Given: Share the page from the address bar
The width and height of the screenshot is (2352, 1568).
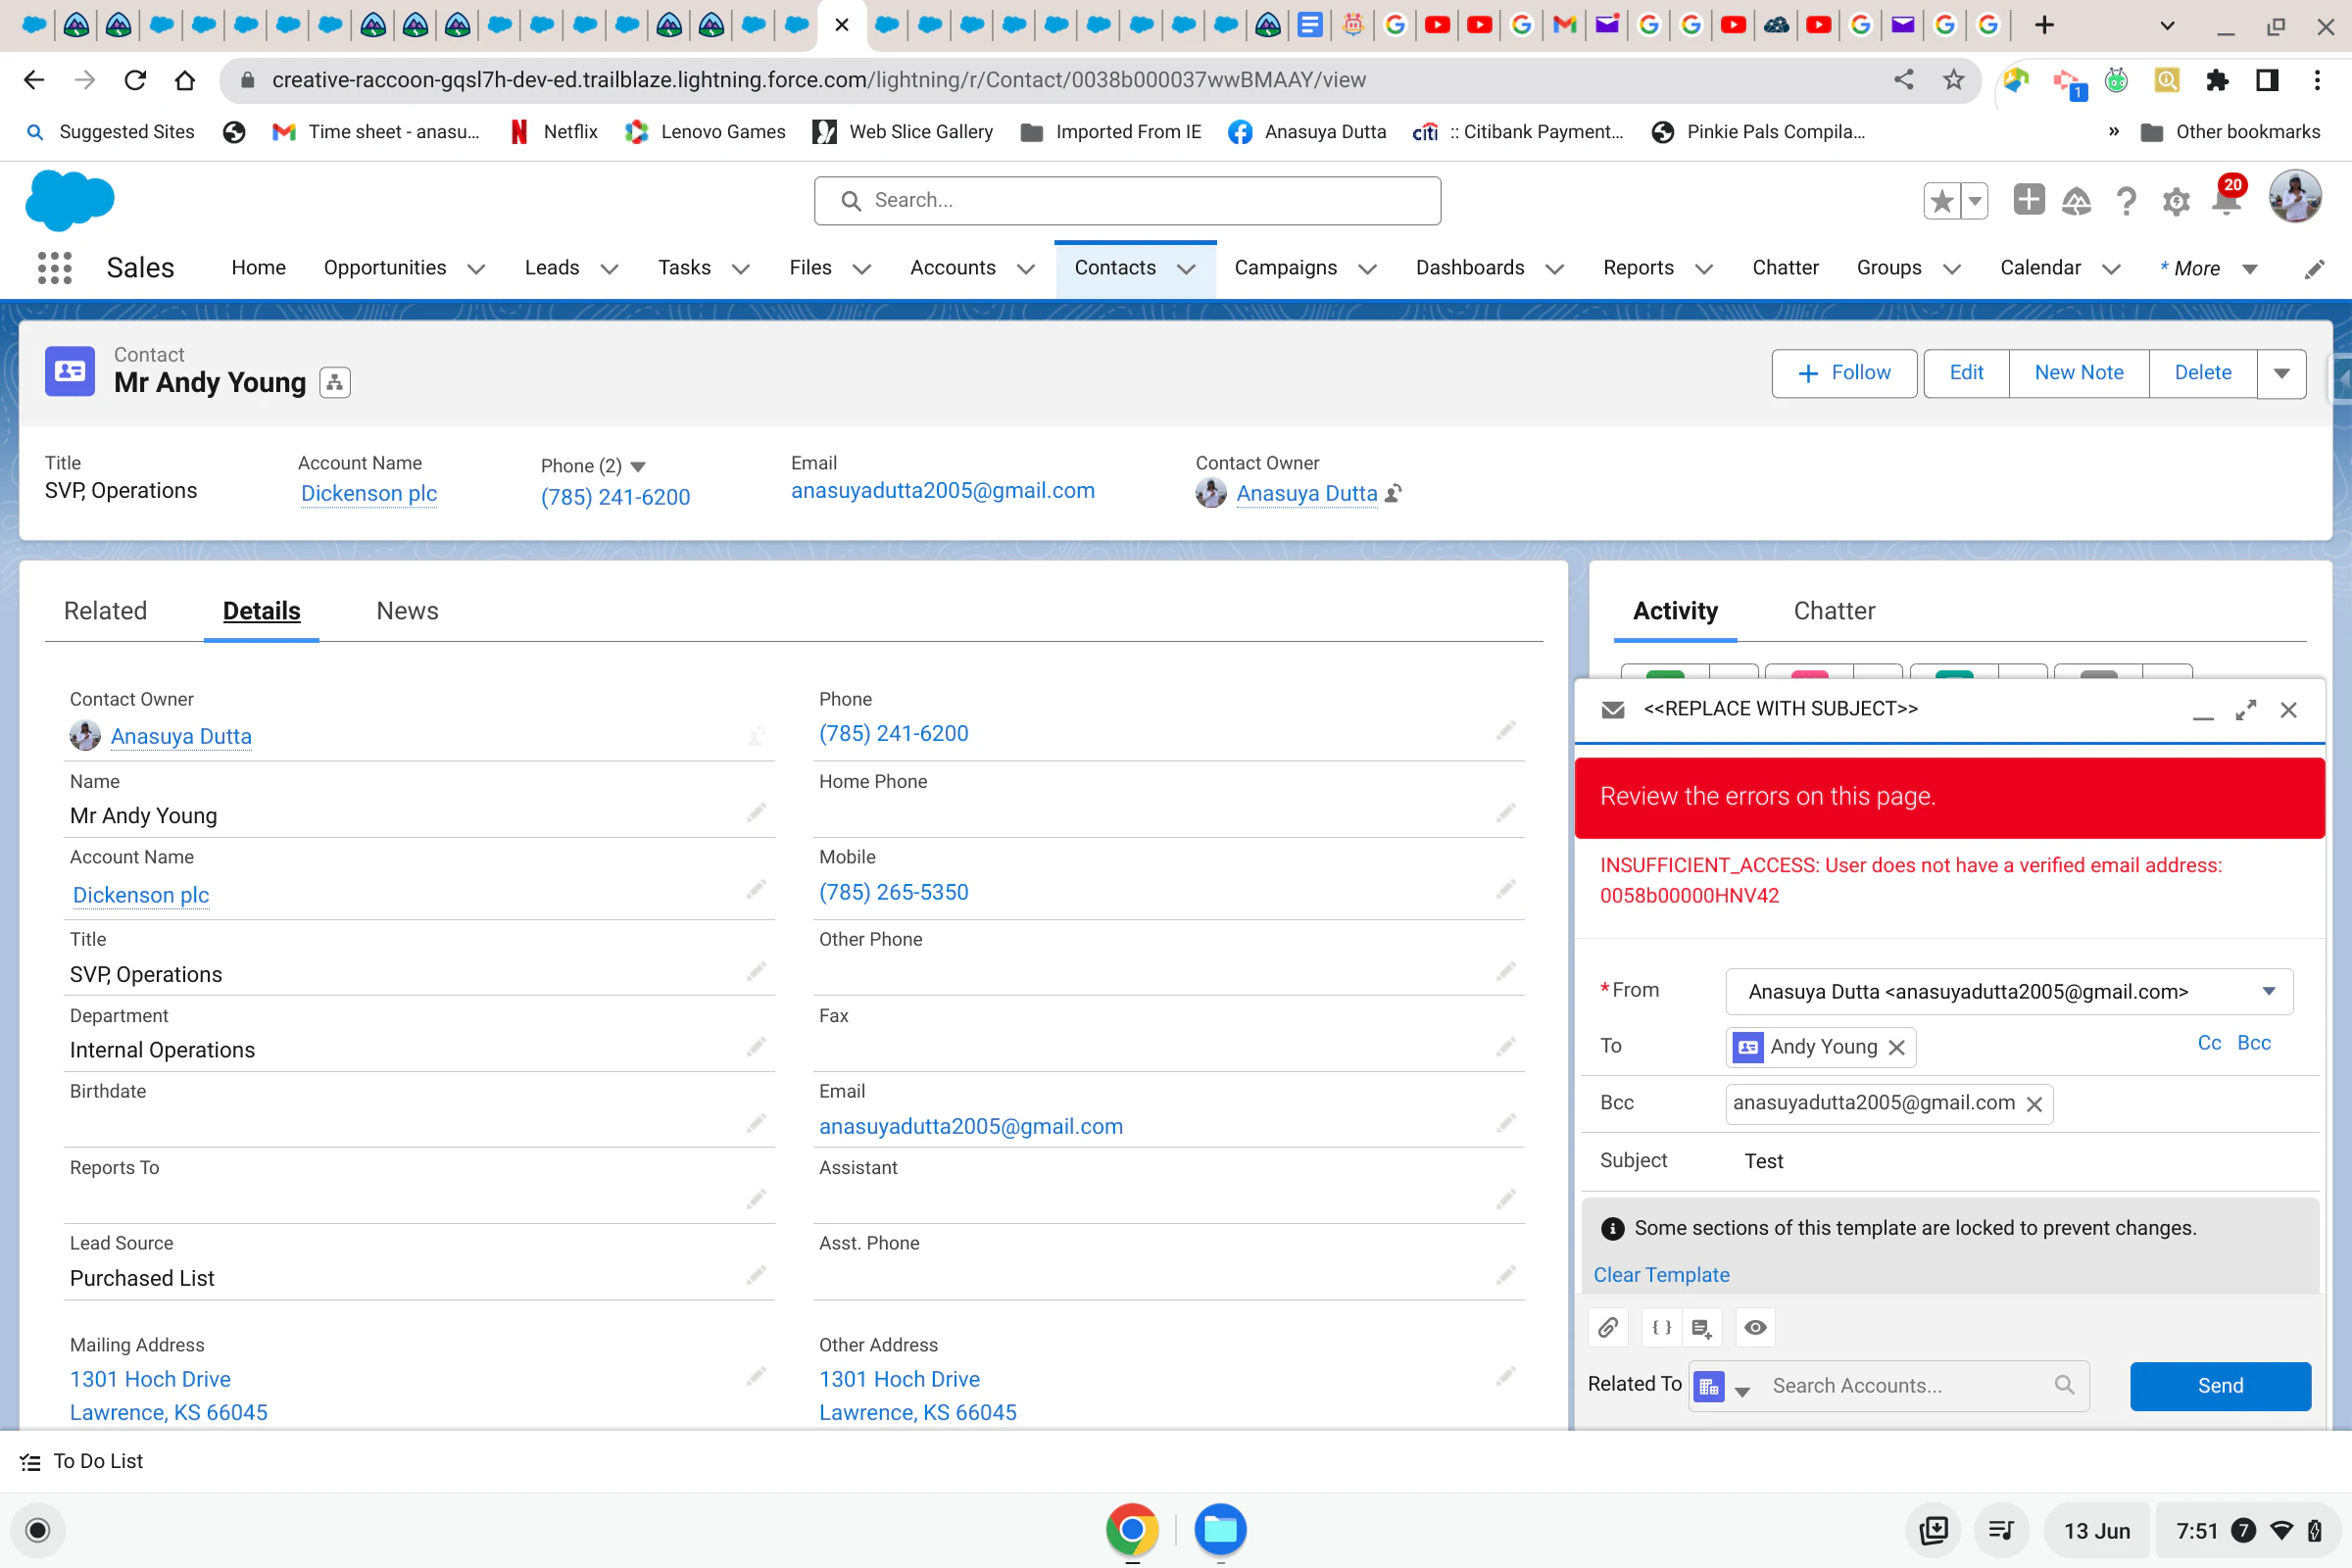Looking at the screenshot, I should (x=1903, y=80).
